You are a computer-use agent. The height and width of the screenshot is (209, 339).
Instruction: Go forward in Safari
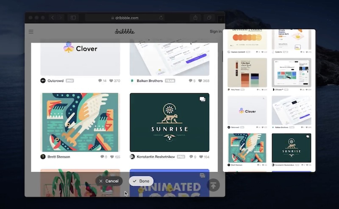point(61,17)
